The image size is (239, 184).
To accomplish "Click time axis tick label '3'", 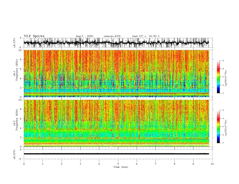I will pyautogui.click(x=80, y=164).
